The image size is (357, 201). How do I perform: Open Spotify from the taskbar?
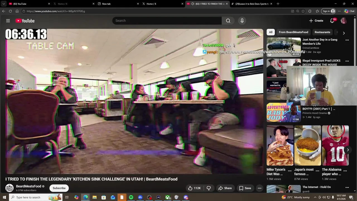coord(131,197)
